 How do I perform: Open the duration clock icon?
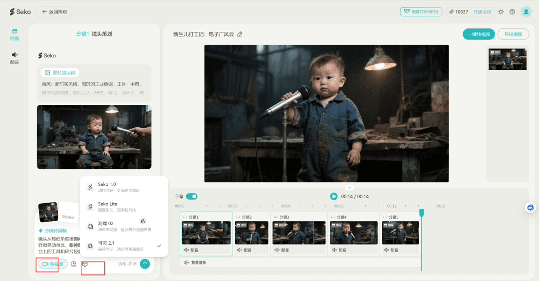click(73, 264)
